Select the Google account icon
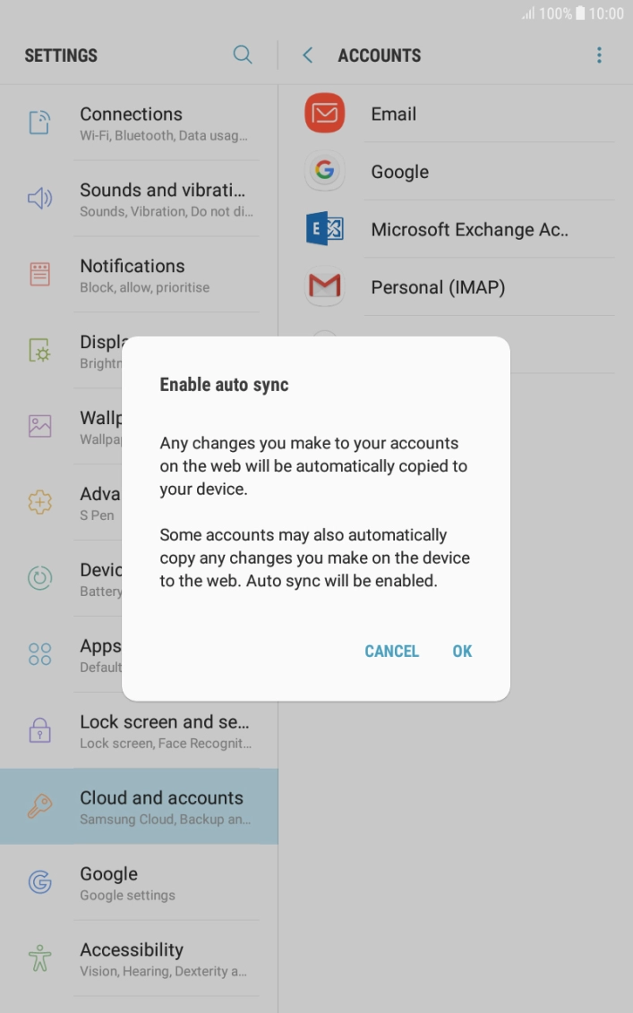 (324, 171)
